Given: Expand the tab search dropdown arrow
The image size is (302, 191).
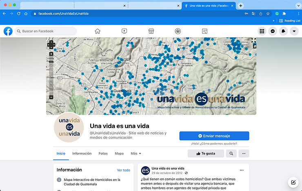Looking at the screenshot, I should tap(298, 6).
